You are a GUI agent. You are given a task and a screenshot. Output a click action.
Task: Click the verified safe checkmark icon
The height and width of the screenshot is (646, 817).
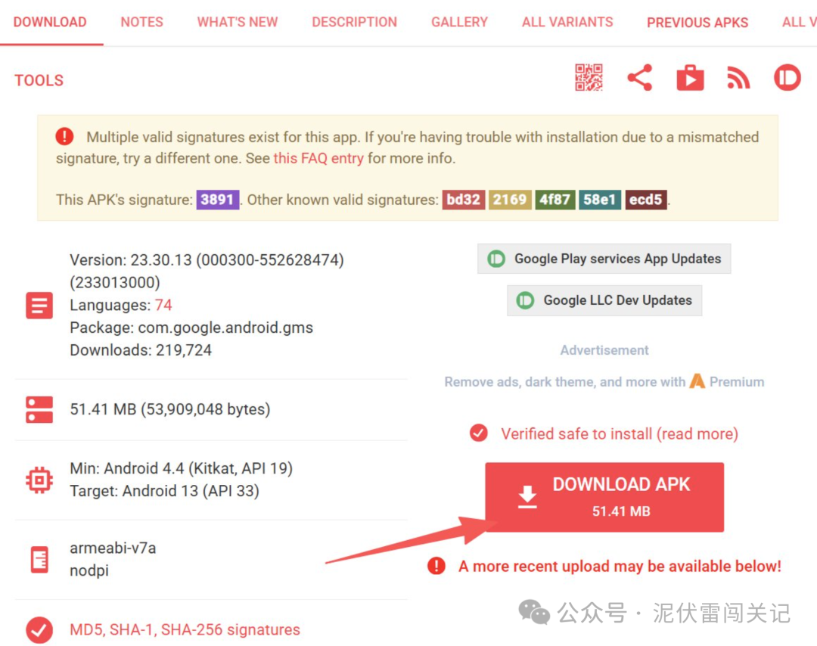click(478, 433)
